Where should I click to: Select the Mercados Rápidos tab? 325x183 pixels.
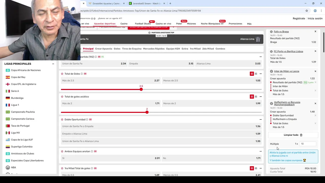click(154, 49)
